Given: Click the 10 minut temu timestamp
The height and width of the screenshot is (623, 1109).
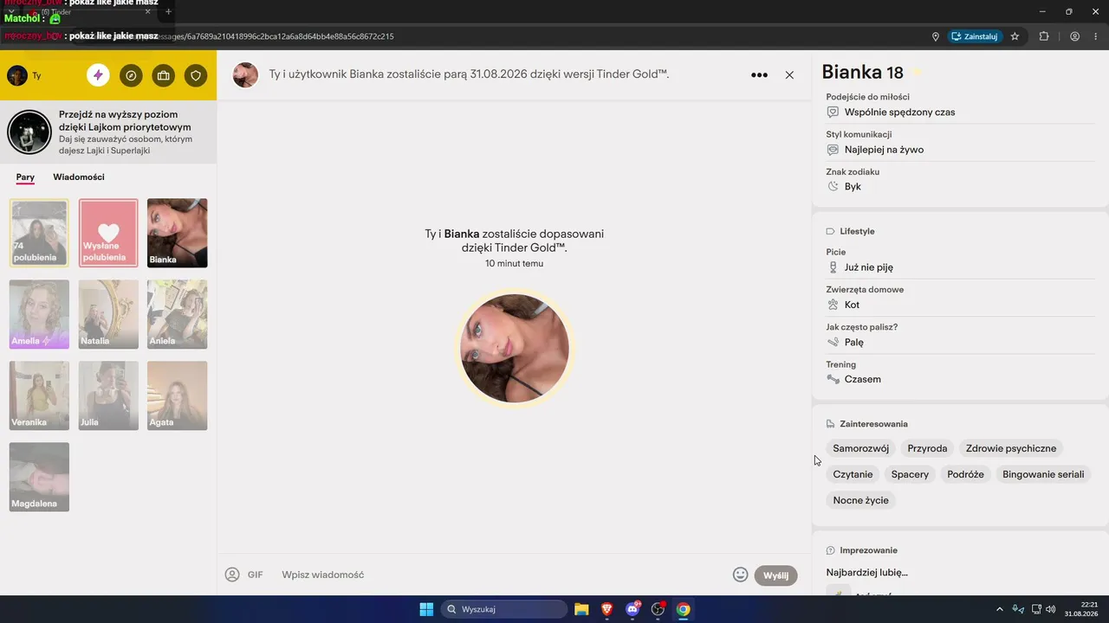Looking at the screenshot, I should tap(515, 263).
